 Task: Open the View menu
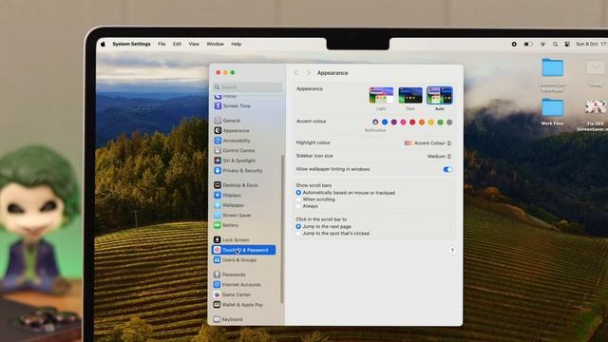click(194, 45)
